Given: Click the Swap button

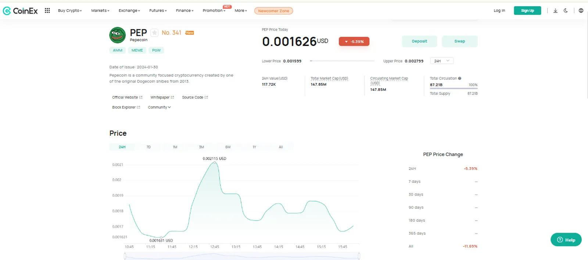Looking at the screenshot, I should point(459,41).
